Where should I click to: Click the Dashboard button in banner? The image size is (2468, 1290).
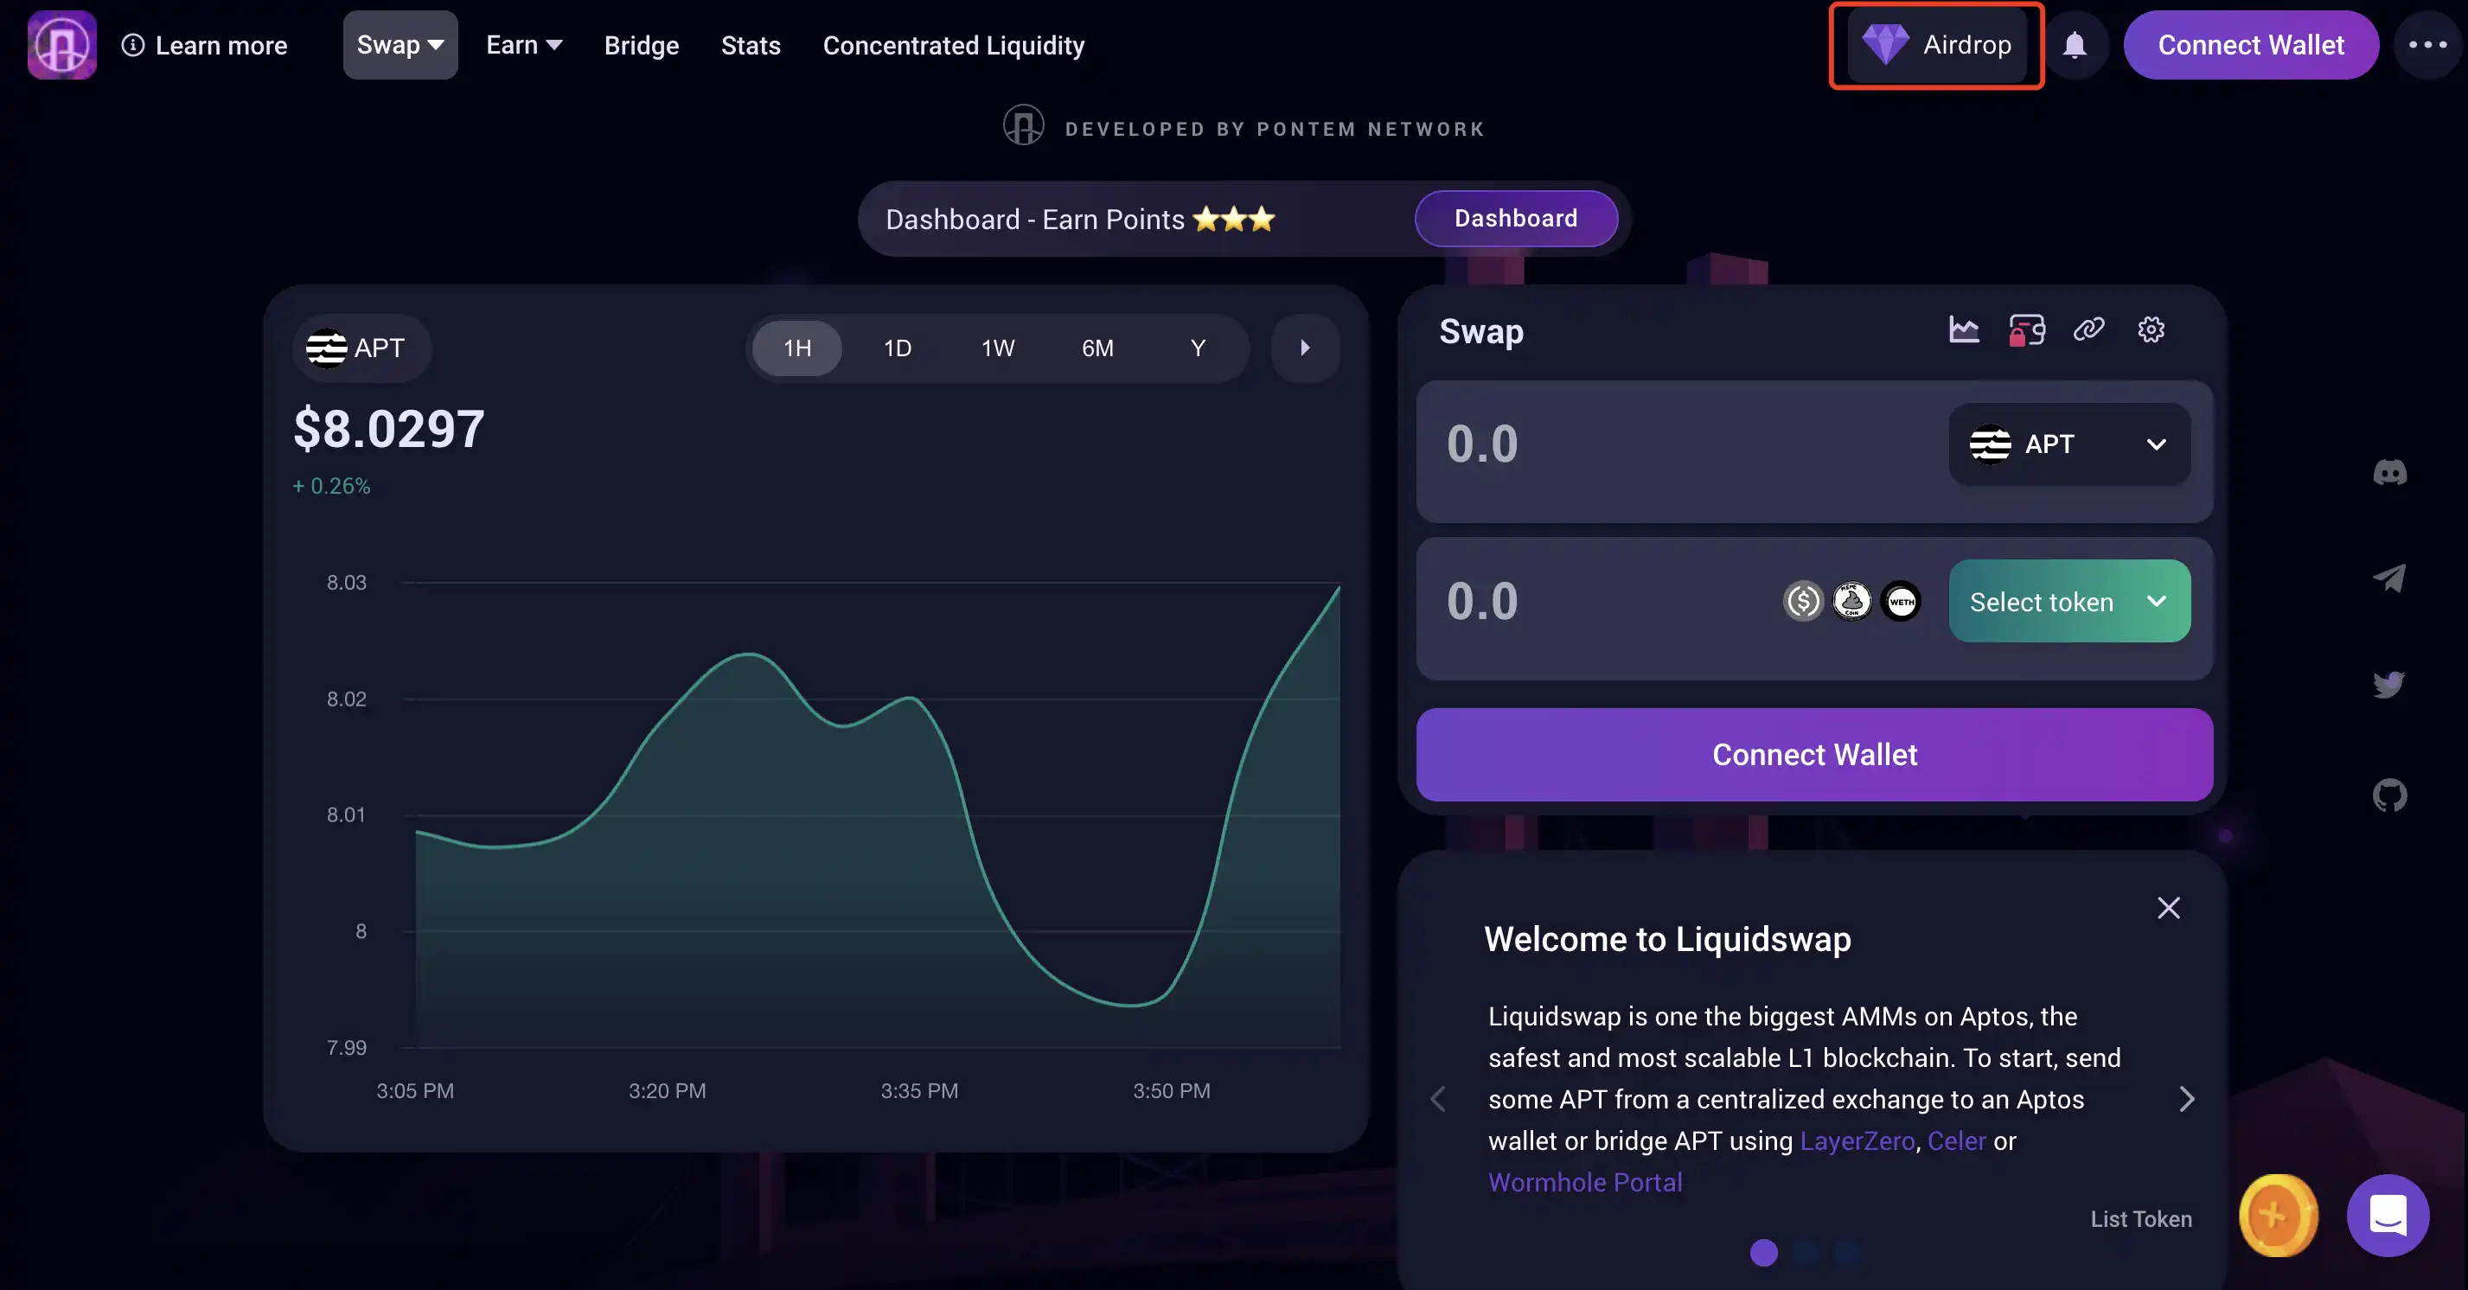1516,219
